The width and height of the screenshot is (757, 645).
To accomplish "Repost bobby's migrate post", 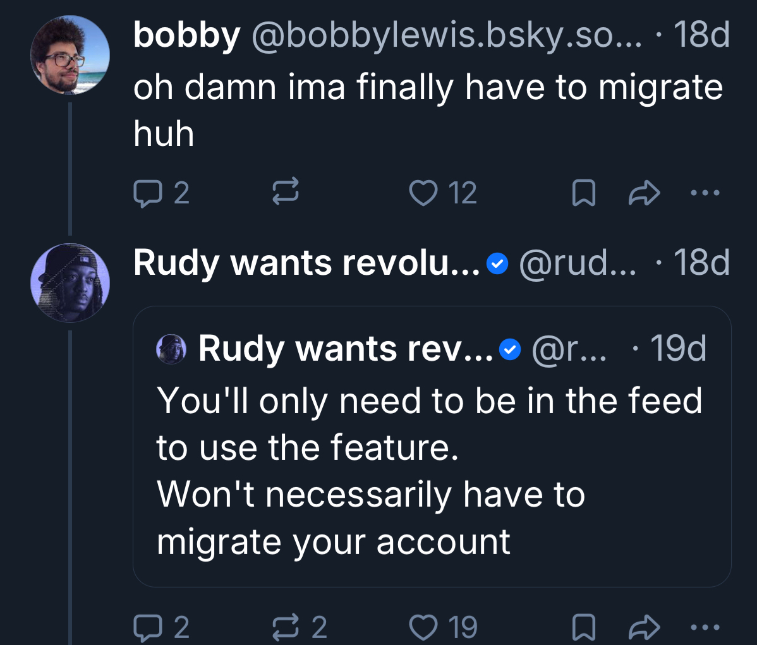I will 285,193.
